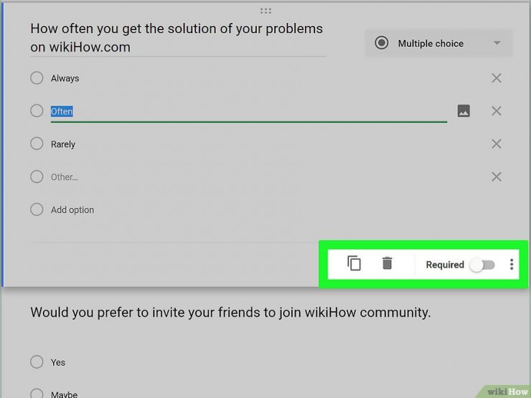Delete the question using the trash icon
Screen dimensions: 531x398
pos(387,263)
